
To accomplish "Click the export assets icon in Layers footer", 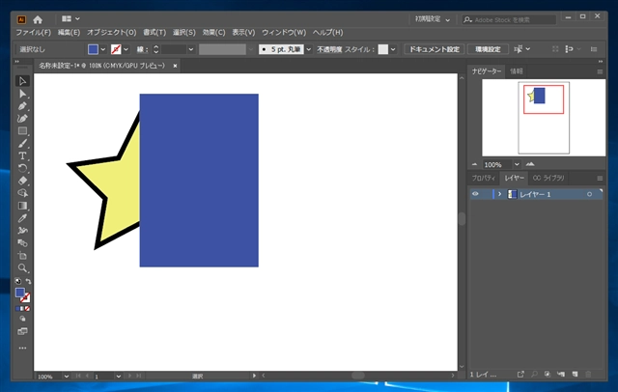I will (520, 374).
